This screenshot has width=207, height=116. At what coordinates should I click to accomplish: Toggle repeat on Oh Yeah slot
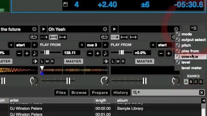(x=104, y=37)
